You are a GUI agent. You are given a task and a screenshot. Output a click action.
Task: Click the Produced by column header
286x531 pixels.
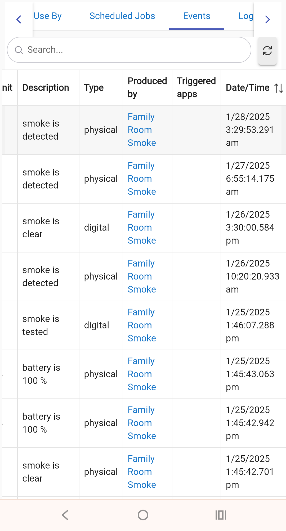pyautogui.click(x=148, y=88)
